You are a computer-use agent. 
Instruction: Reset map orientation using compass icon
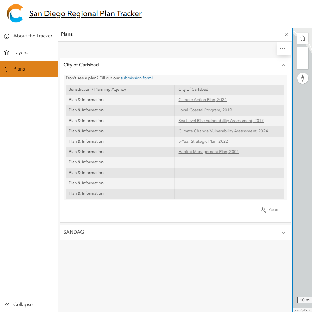pos(302,78)
